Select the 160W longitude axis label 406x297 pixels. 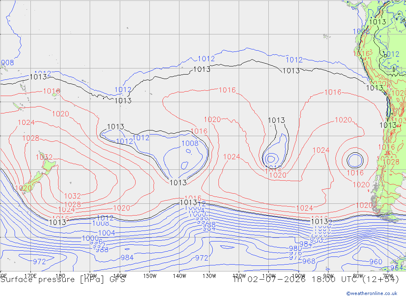click(x=120, y=276)
